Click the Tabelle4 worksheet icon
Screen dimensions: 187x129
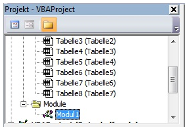[x=48, y=51]
